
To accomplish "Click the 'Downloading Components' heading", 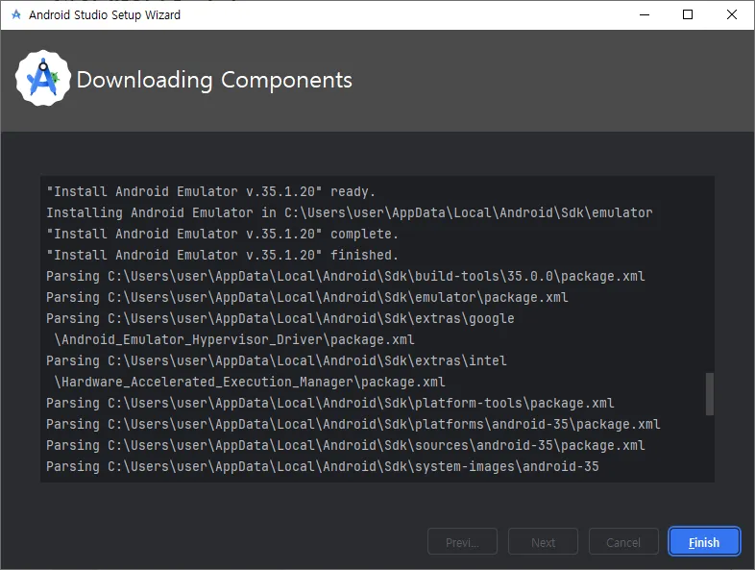I will tap(214, 80).
